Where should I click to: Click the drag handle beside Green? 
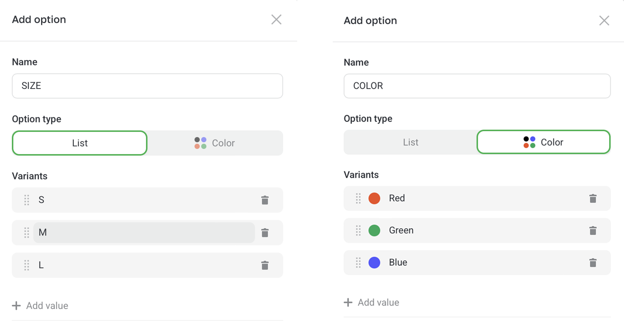(358, 231)
